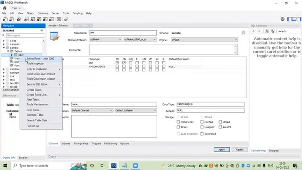Open the InnoDB Engine dropdown
Image resolution: width=302 pixels, height=170 pixels.
(204, 40)
